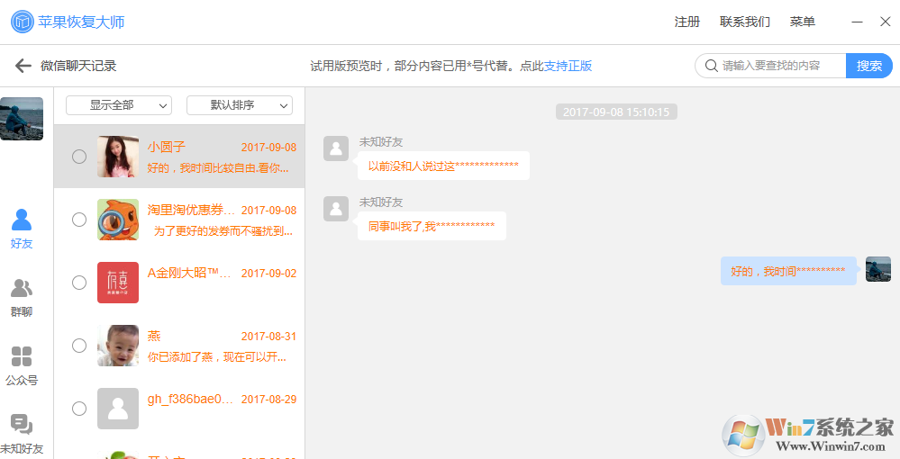Screen dimensions: 900x459
Task: Open the 小圆子 conversation name
Action: tap(167, 147)
